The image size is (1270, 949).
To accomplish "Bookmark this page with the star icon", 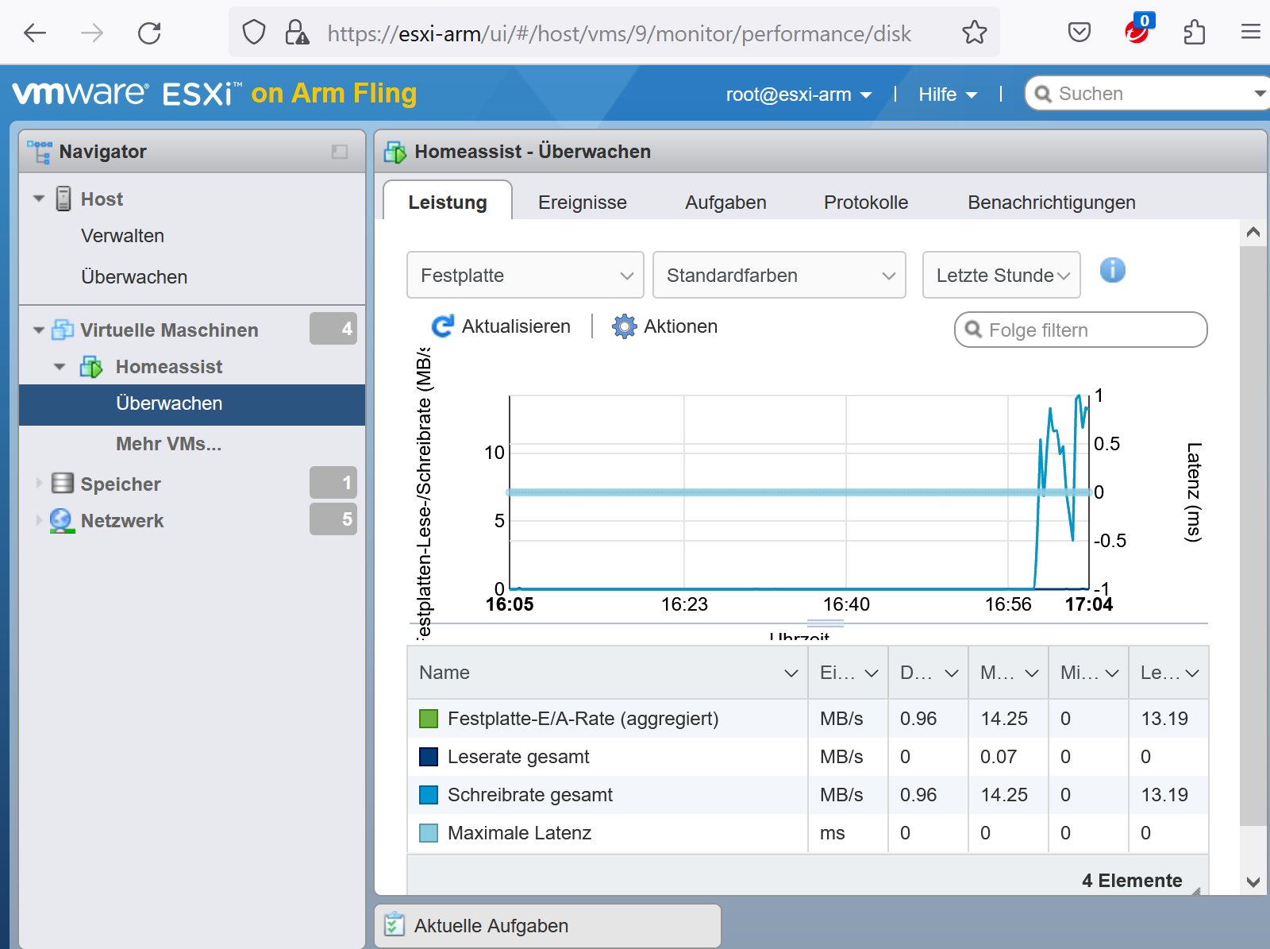I will pos(974,33).
